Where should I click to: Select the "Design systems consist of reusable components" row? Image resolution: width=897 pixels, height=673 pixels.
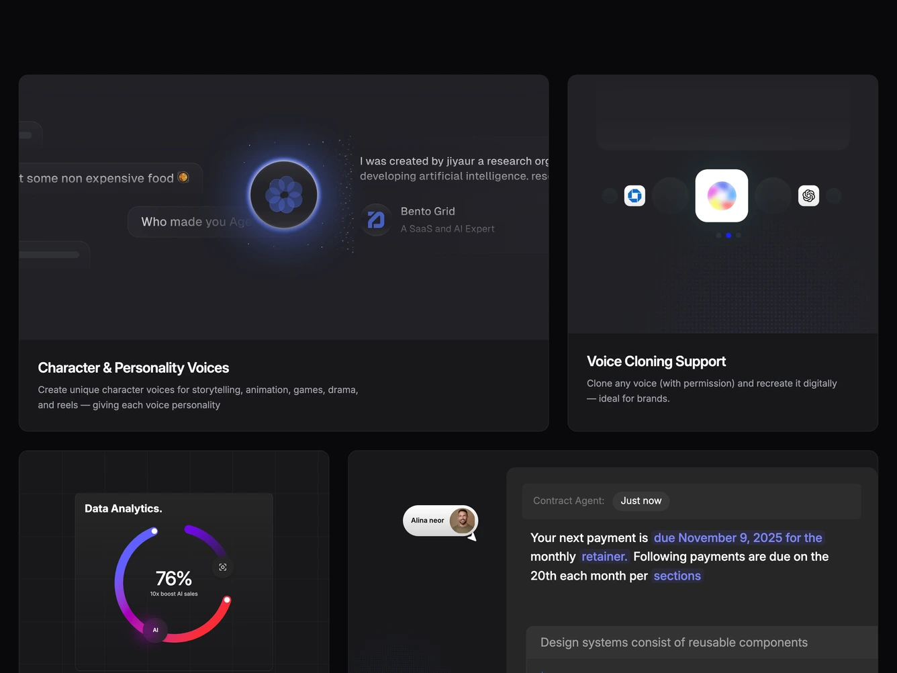coord(702,642)
